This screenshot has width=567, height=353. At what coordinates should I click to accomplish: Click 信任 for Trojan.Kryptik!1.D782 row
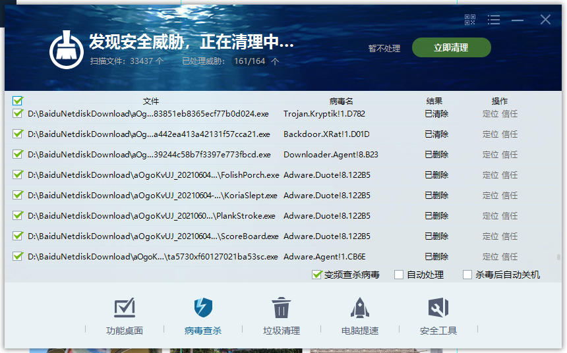pyautogui.click(x=510, y=114)
